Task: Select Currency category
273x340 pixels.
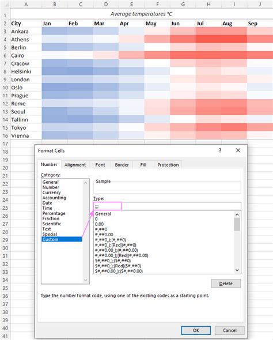Action: pos(62,192)
